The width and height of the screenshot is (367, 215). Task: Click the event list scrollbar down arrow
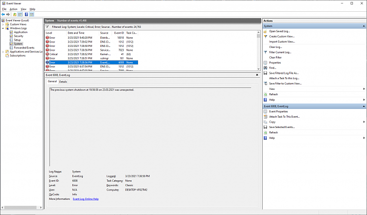[x=258, y=69]
